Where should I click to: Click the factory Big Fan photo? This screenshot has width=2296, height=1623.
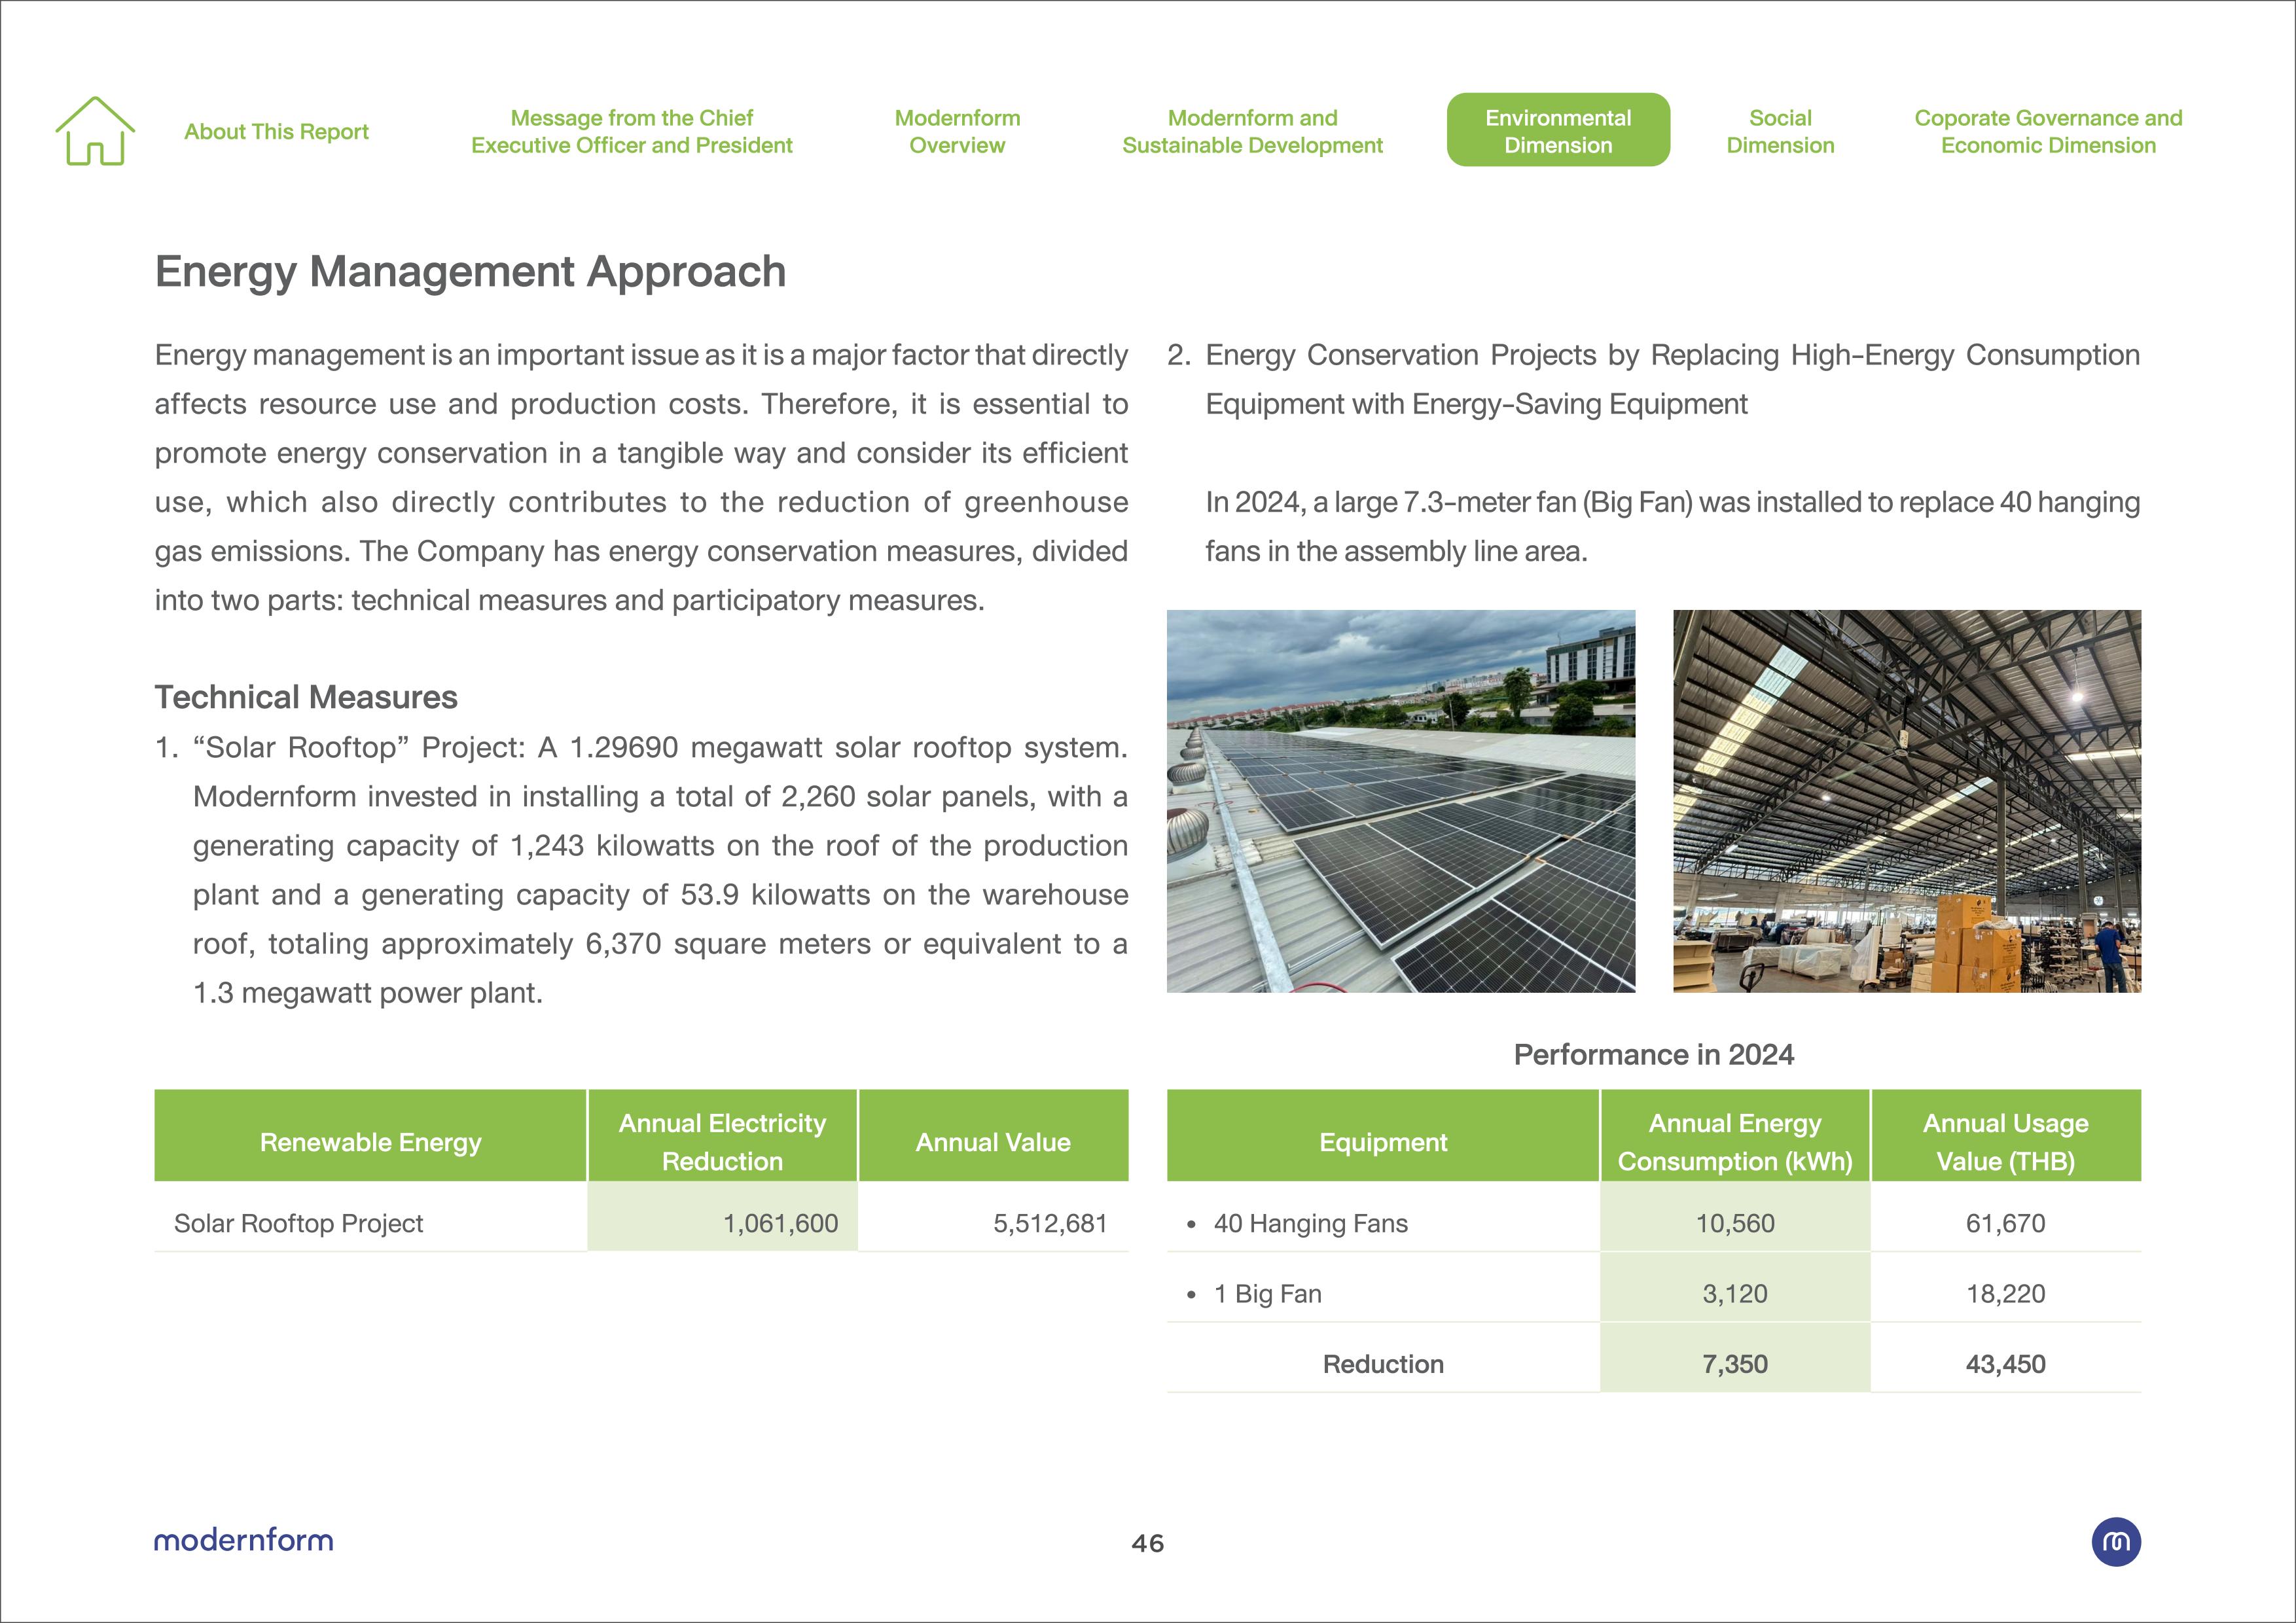click(1906, 801)
